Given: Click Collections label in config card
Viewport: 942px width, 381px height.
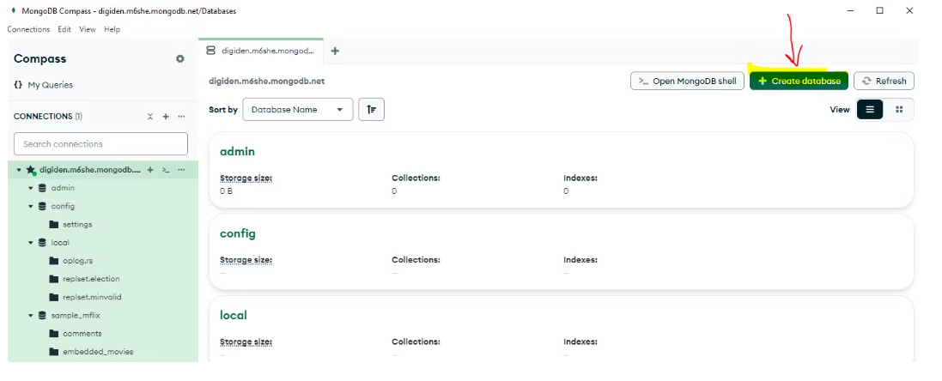Looking at the screenshot, I should click(x=416, y=260).
